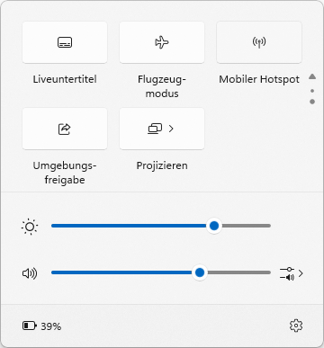
Task: Mute audio via the speaker icon
Action: [30, 273]
